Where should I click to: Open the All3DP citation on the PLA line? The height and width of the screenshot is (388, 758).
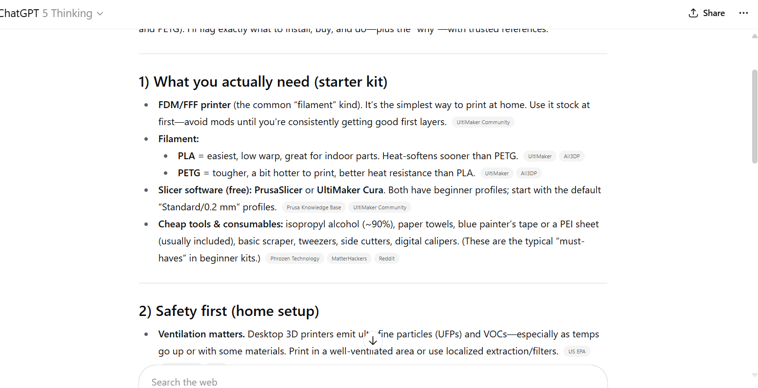tap(572, 156)
